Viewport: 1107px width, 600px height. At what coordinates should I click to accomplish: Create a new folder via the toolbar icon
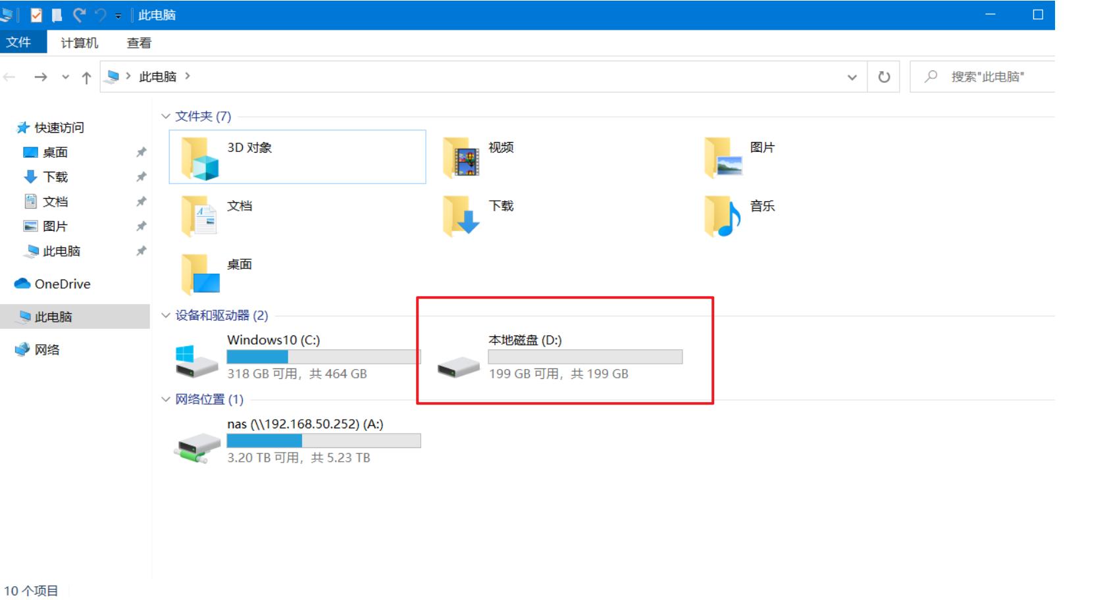pyautogui.click(x=57, y=14)
